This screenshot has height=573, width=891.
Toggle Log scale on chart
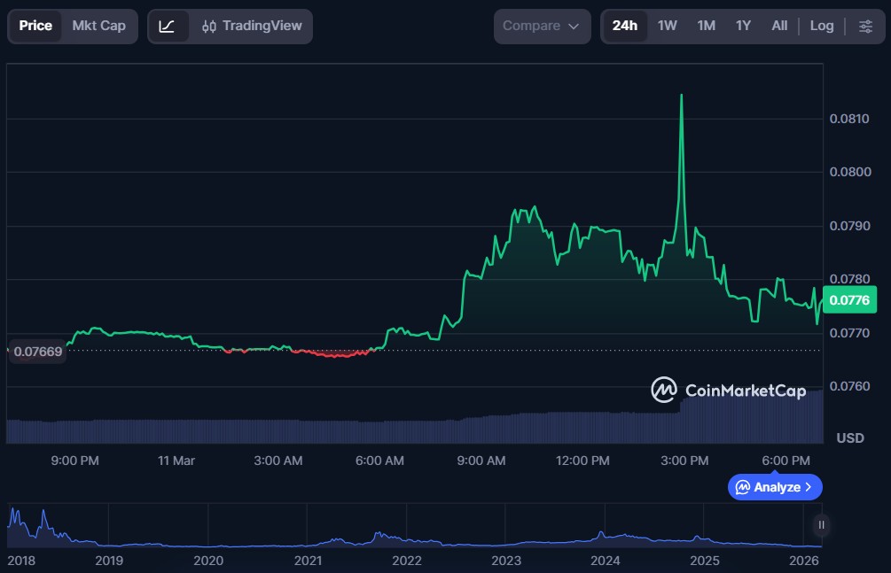(x=822, y=26)
